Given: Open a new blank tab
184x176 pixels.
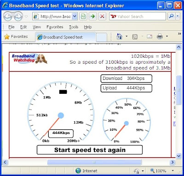Looking at the screenshot, I should coord(102,37).
